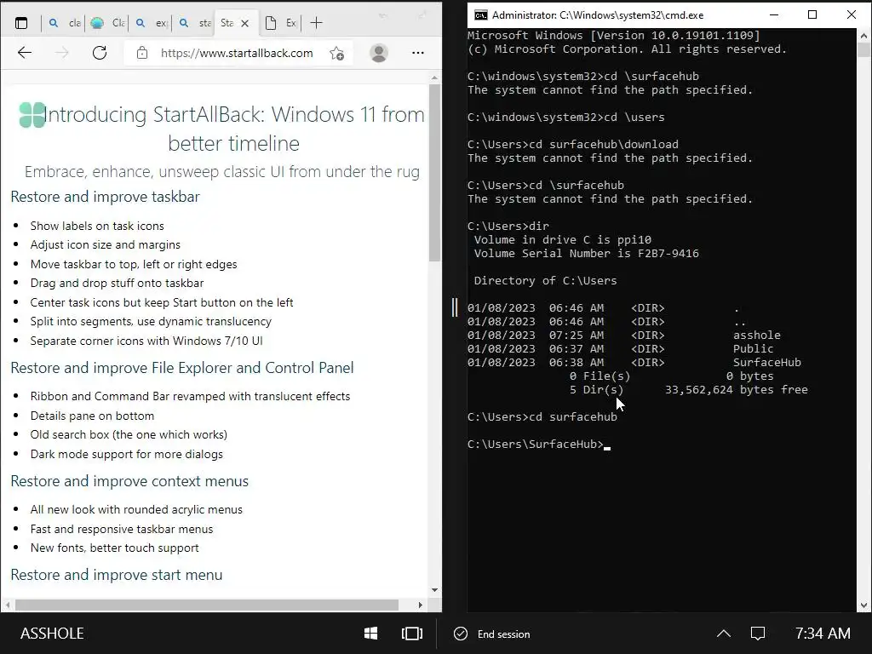Open the Action Center notification icon
The width and height of the screenshot is (872, 654).
tap(758, 634)
